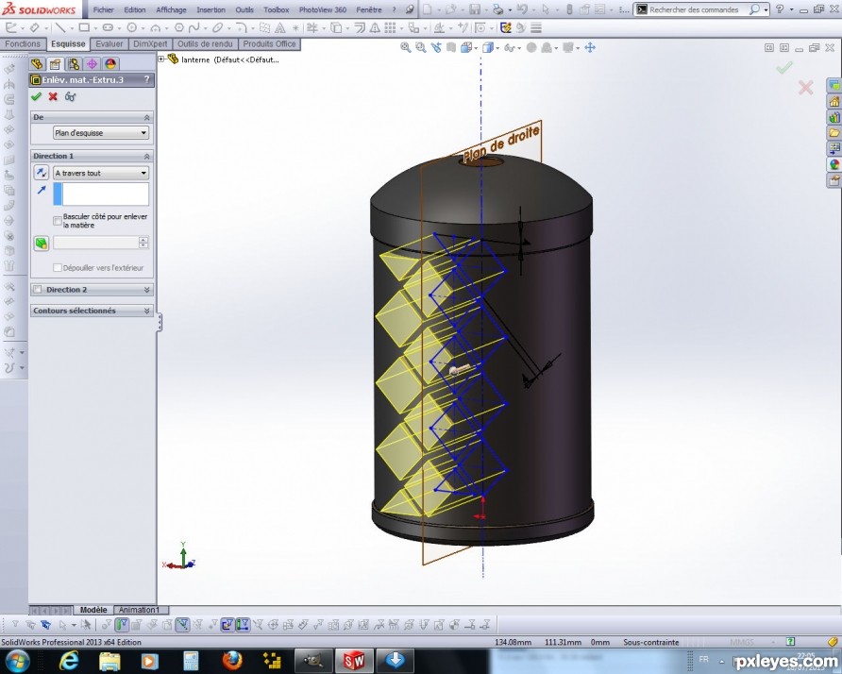The width and height of the screenshot is (842, 674).
Task: Switch to the Produits Office tab
Action: point(270,44)
